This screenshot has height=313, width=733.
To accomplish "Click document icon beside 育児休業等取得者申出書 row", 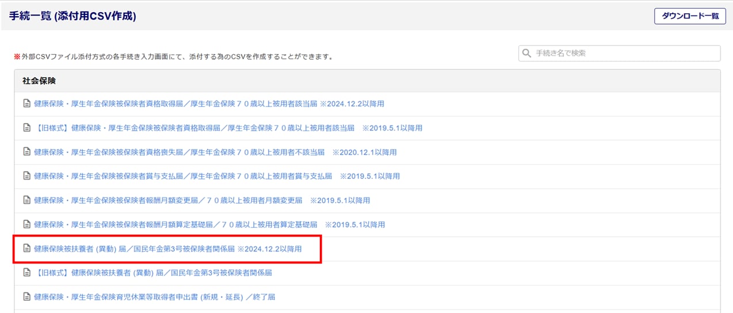I will tap(26, 297).
